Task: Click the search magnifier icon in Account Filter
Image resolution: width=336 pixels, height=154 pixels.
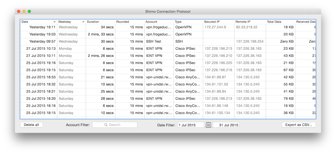Action: (106, 125)
